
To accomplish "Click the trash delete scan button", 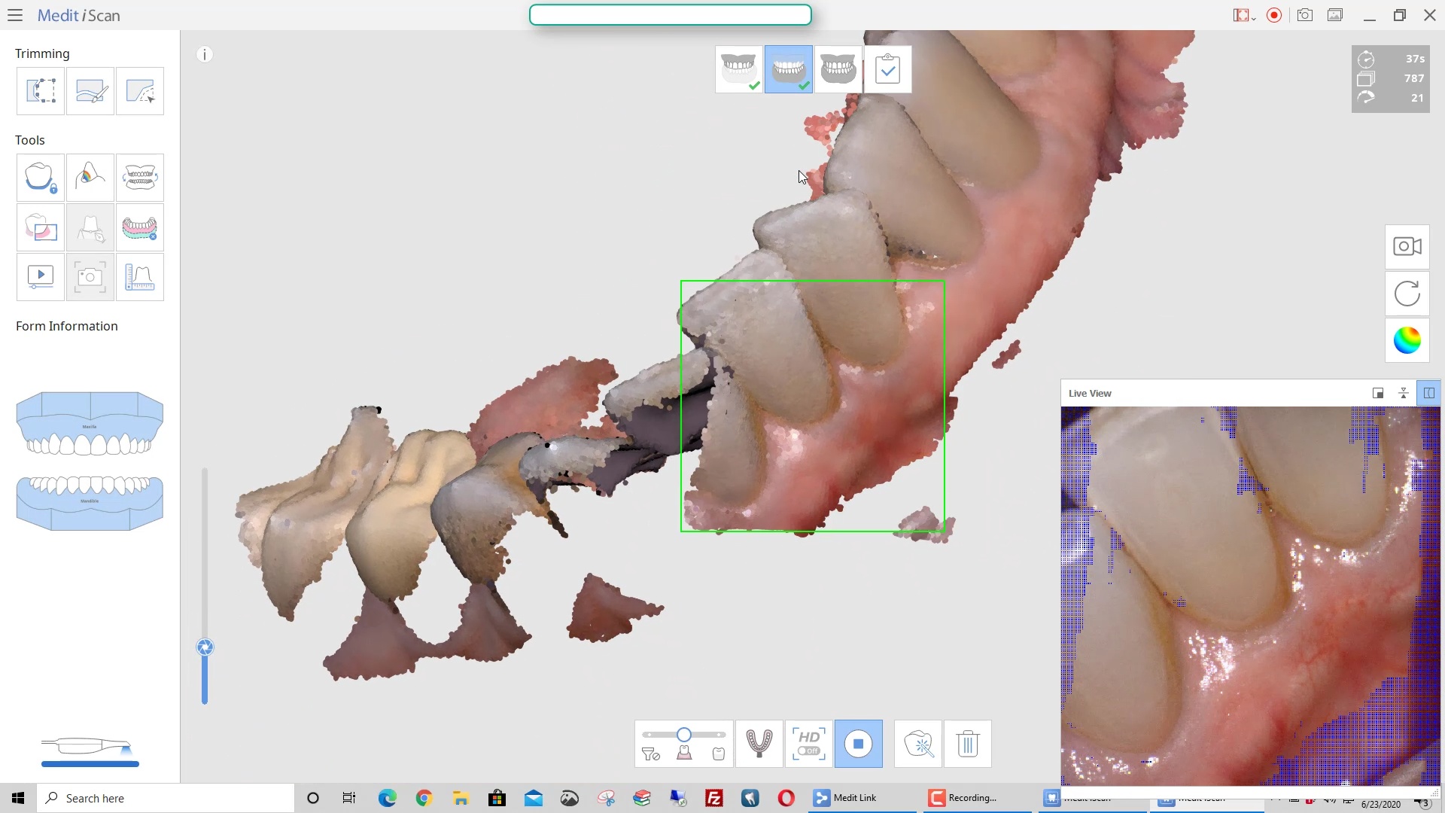I will [x=967, y=744].
